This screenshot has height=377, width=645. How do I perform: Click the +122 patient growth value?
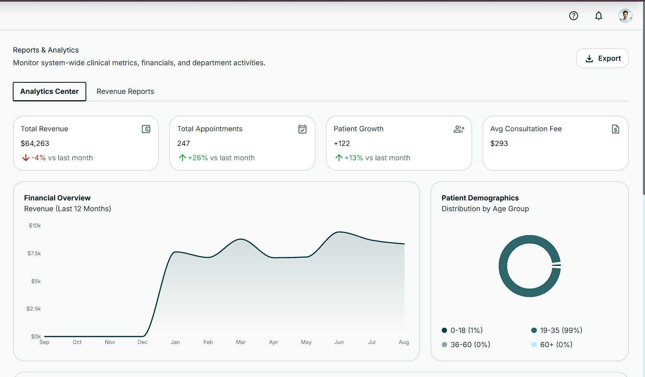342,144
